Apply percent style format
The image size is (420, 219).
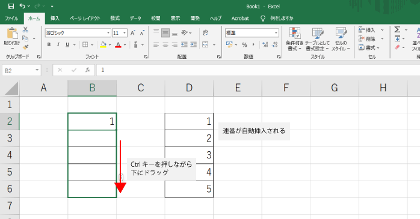[244, 44]
